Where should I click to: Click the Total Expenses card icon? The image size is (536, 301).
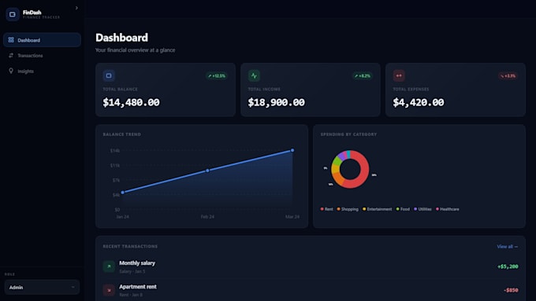[x=399, y=75]
